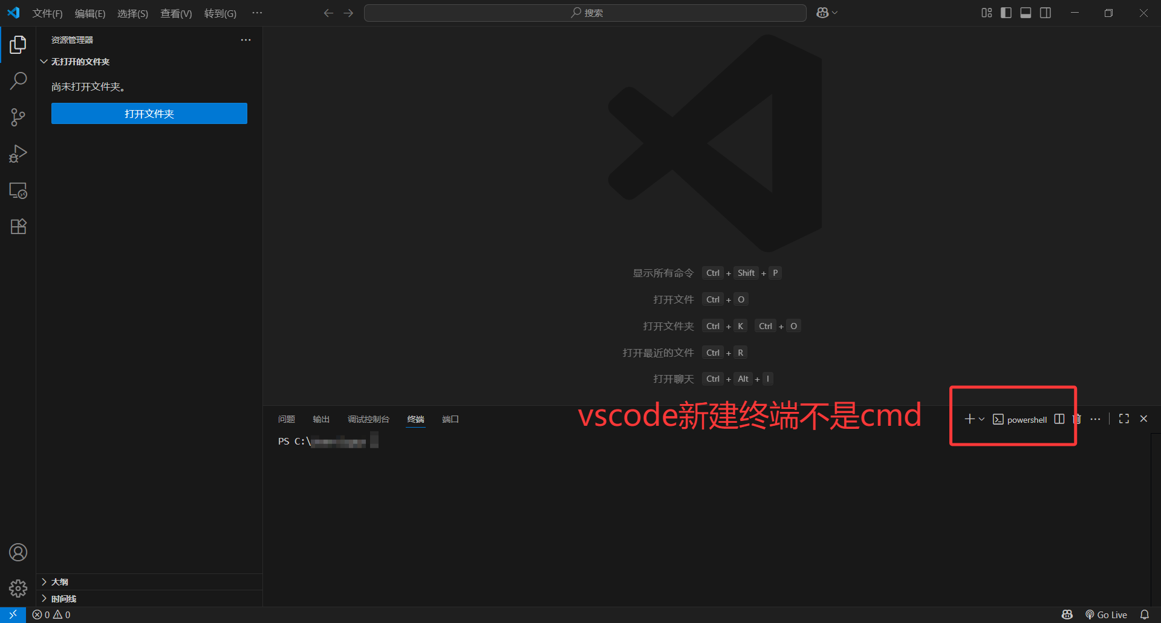
Task: Open Copilot status in status bar
Action: pos(1067,615)
